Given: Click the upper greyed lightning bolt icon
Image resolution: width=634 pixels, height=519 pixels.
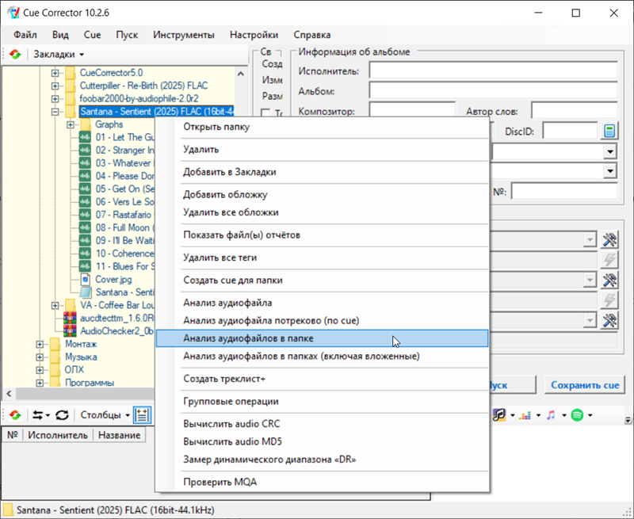Looking at the screenshot, I should click(609, 260).
